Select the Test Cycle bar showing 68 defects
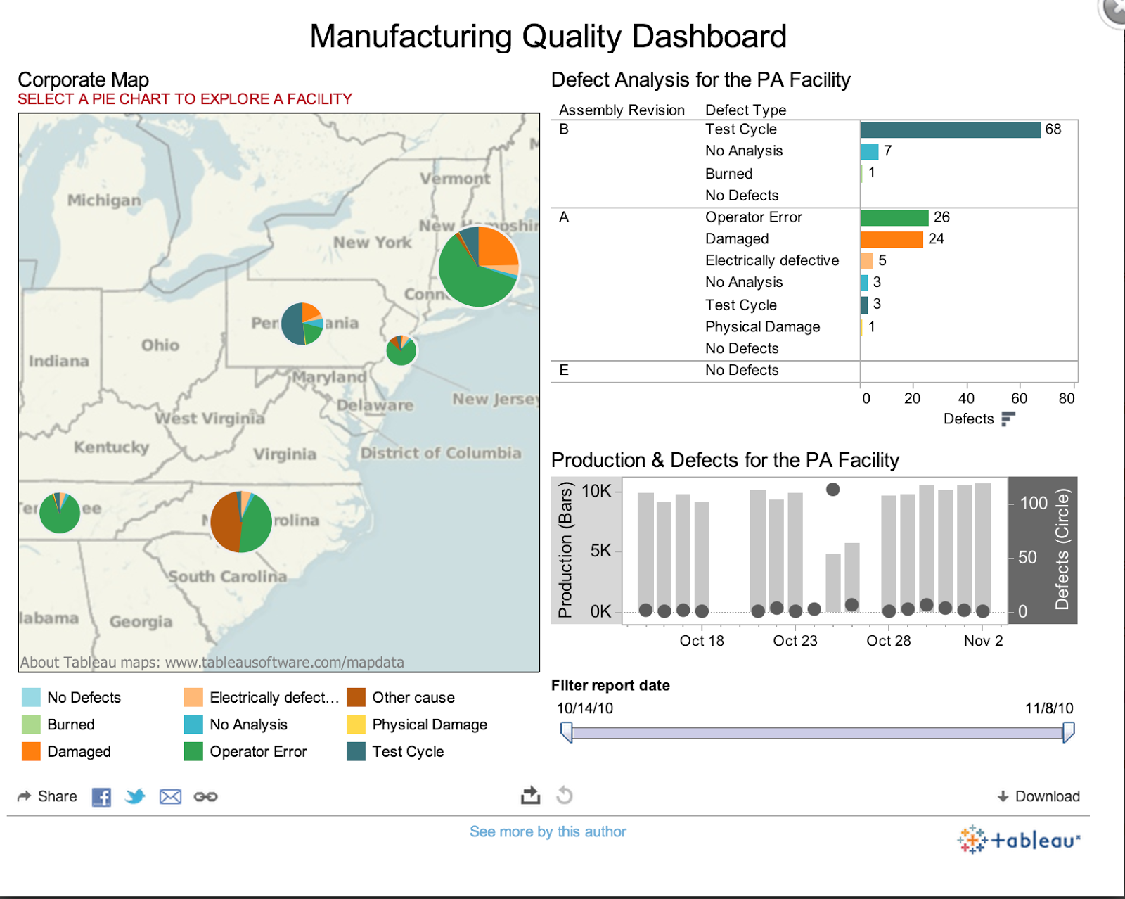The width and height of the screenshot is (1125, 899). tap(949, 129)
